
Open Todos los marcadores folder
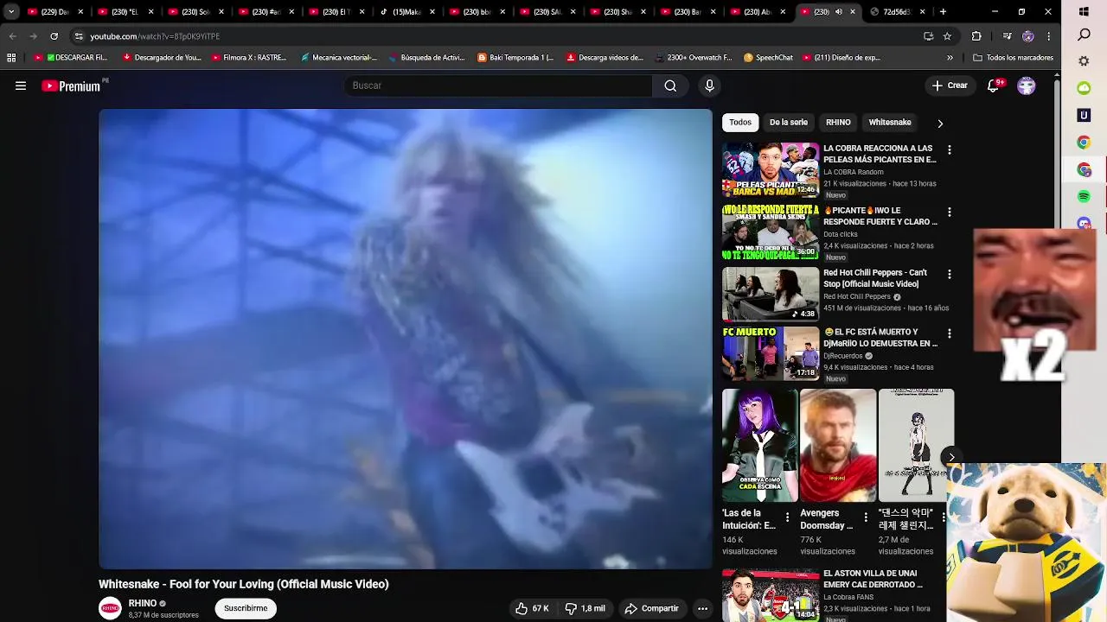click(x=1013, y=58)
